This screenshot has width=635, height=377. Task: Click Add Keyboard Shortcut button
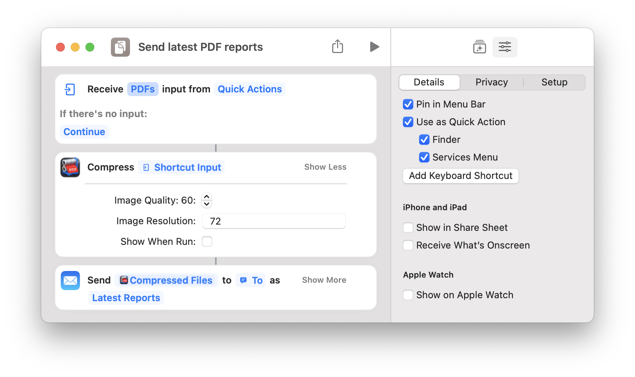pyautogui.click(x=460, y=176)
